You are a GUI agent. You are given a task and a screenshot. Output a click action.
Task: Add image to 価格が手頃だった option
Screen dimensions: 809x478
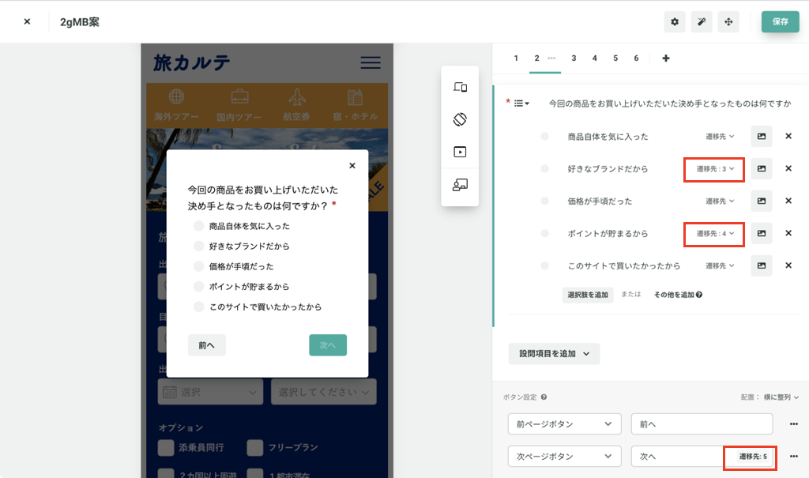coord(761,201)
